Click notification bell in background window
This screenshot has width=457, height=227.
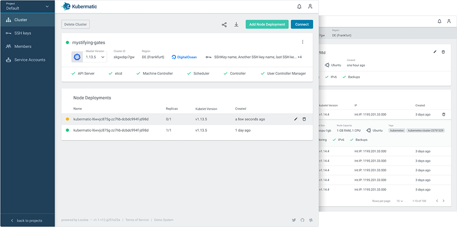point(440,21)
